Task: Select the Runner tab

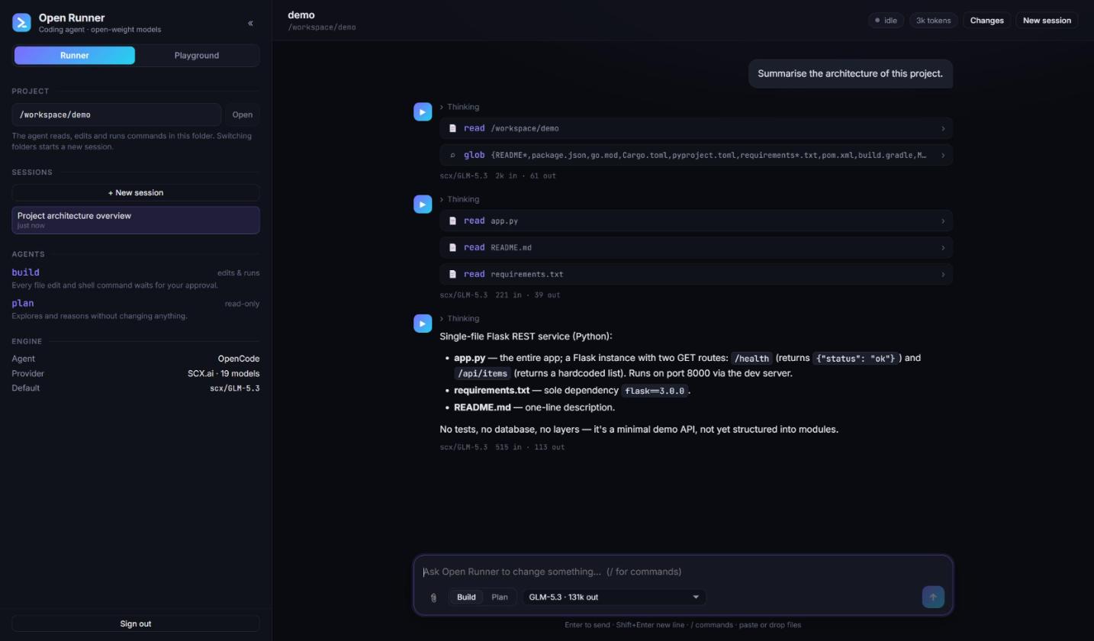Action: 75,56
